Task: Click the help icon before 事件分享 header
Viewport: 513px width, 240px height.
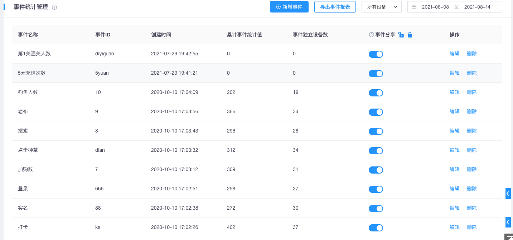Action: click(372, 35)
